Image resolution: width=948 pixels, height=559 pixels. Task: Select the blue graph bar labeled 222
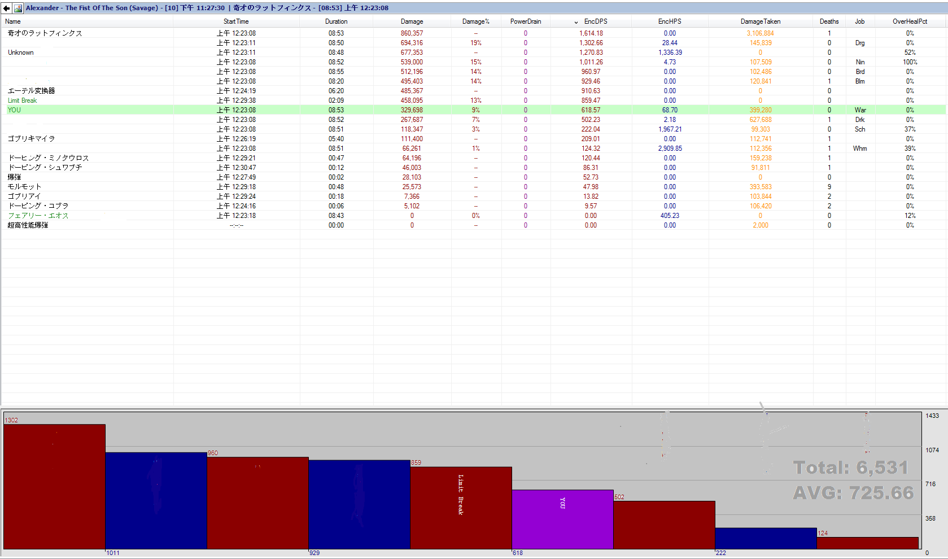tap(766, 538)
